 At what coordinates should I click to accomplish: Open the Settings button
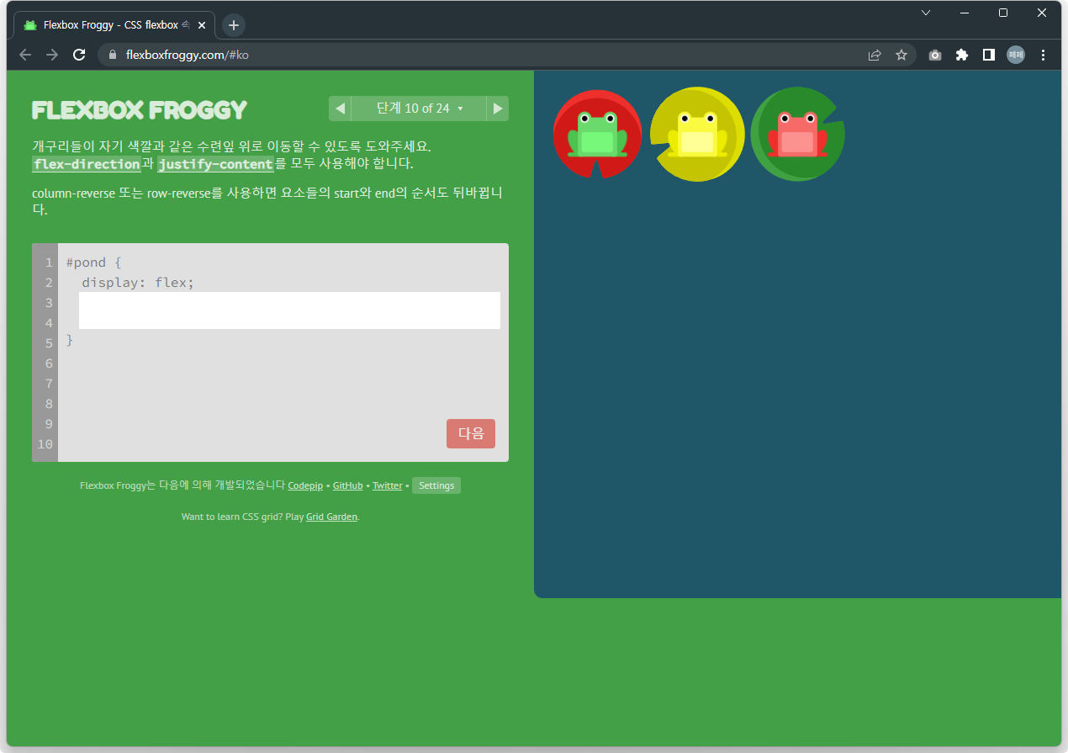coord(436,485)
